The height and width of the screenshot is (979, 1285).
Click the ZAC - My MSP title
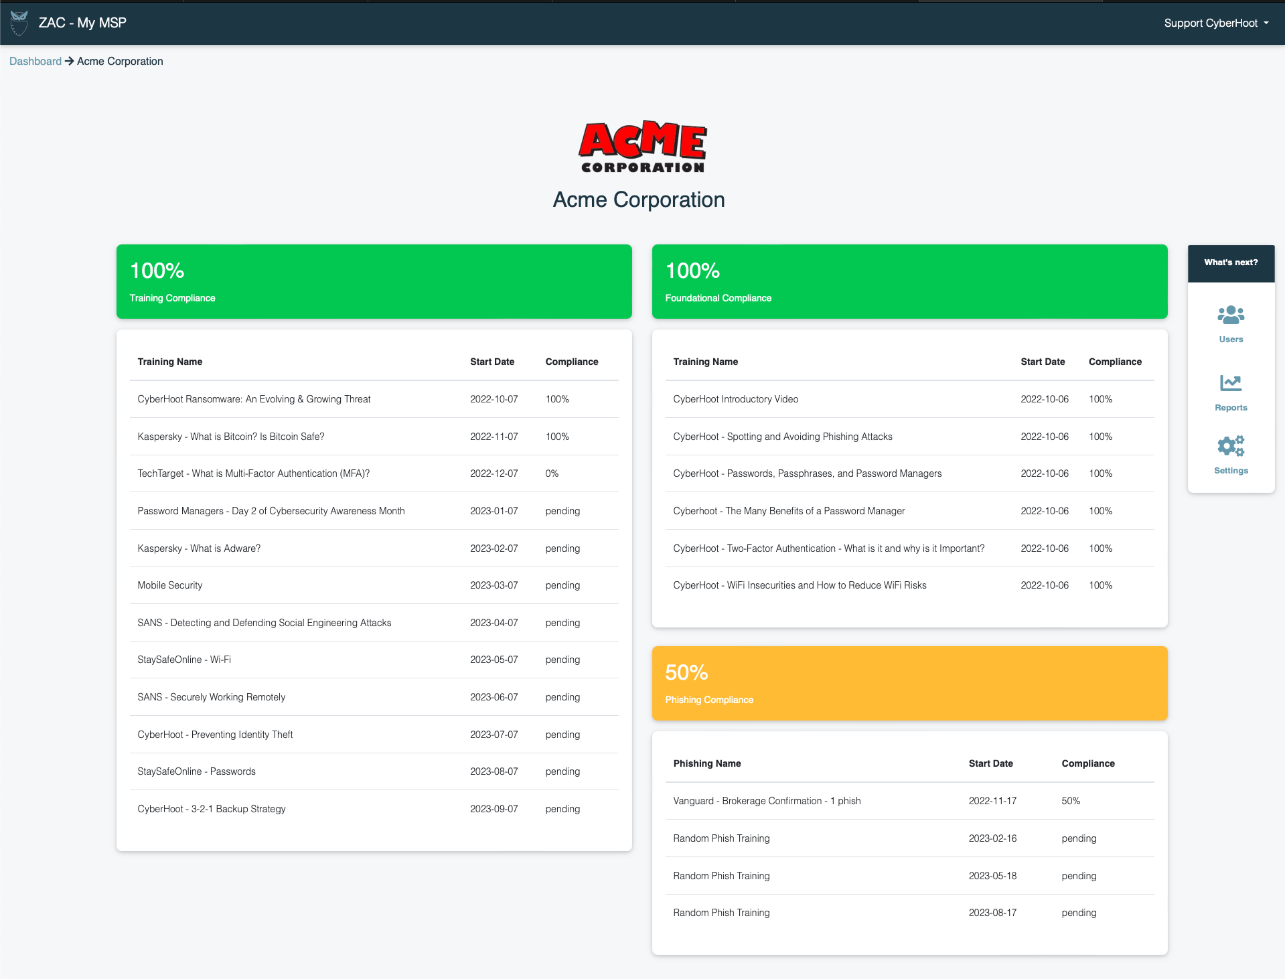point(82,23)
